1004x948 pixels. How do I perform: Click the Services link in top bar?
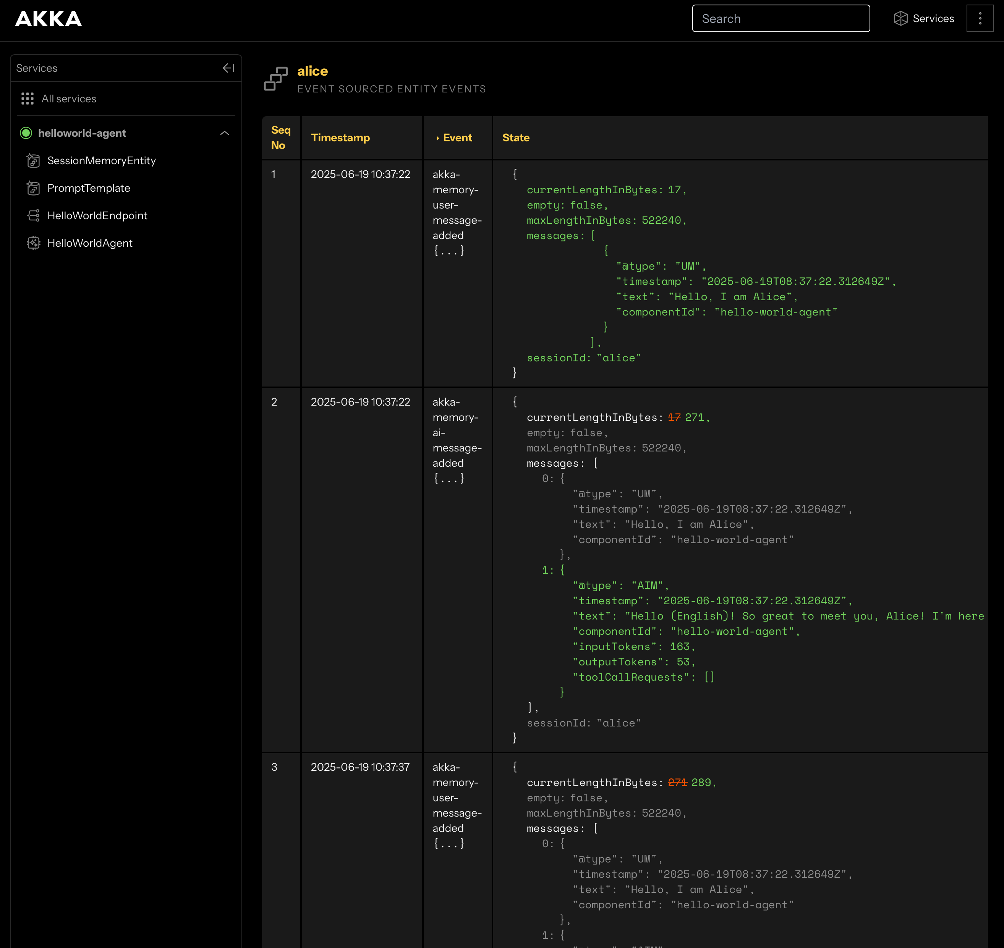tap(933, 19)
